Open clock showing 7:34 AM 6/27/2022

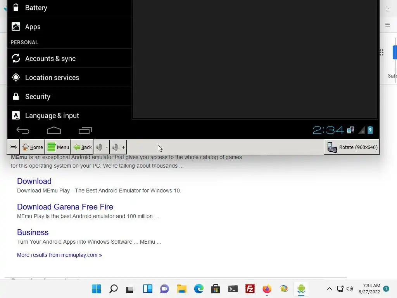coord(369,289)
